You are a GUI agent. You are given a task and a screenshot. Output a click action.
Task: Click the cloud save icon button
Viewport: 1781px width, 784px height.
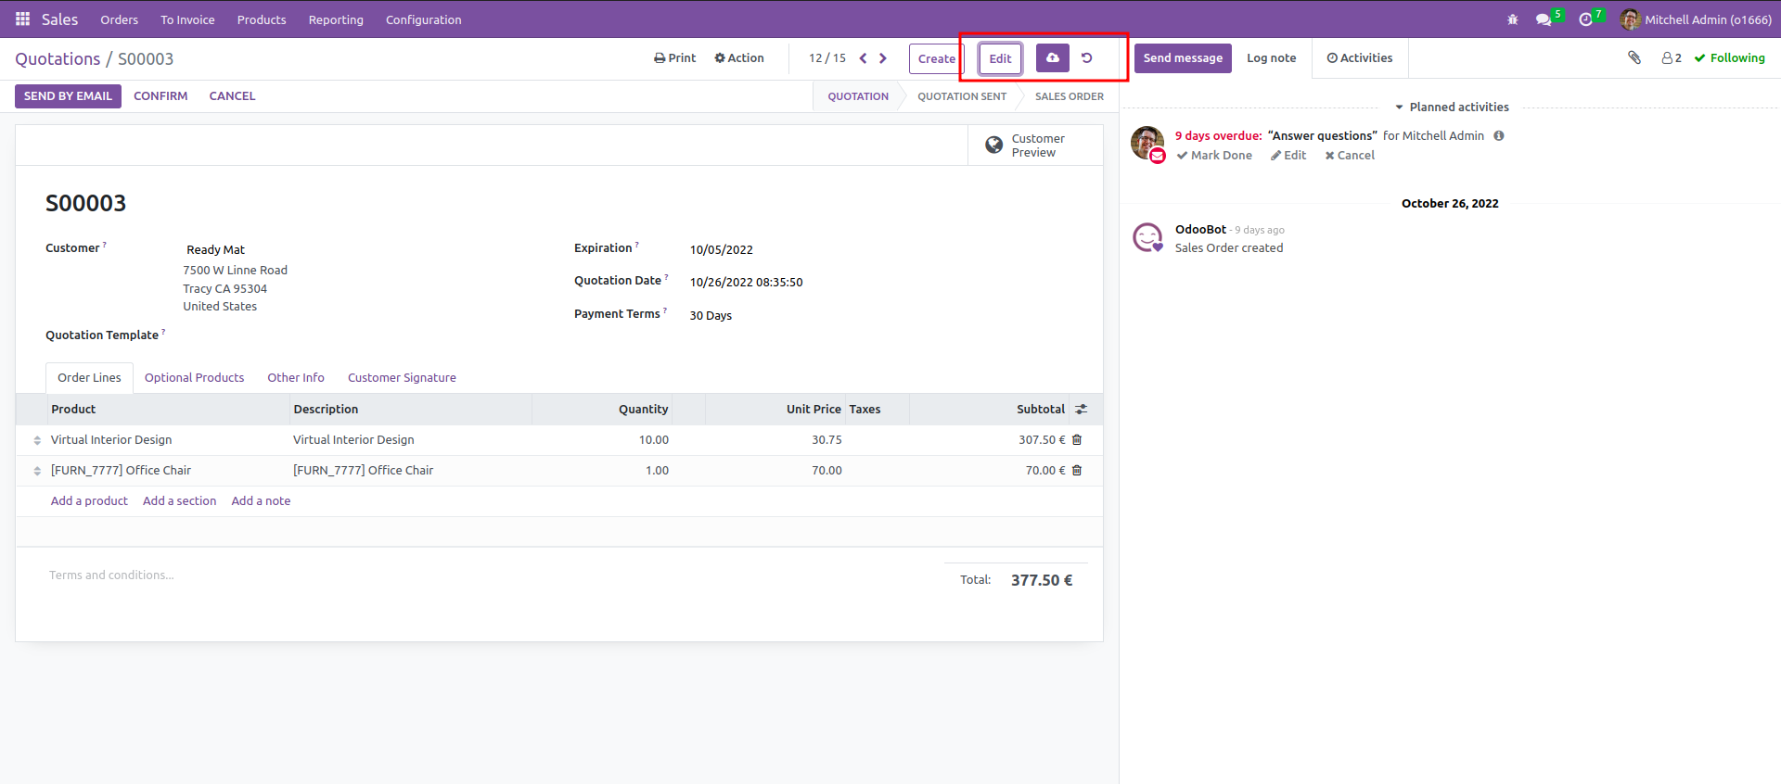1052,58
